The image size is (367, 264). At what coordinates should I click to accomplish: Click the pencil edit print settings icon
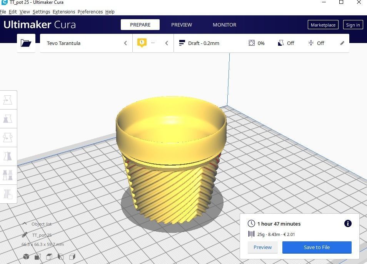(342, 43)
